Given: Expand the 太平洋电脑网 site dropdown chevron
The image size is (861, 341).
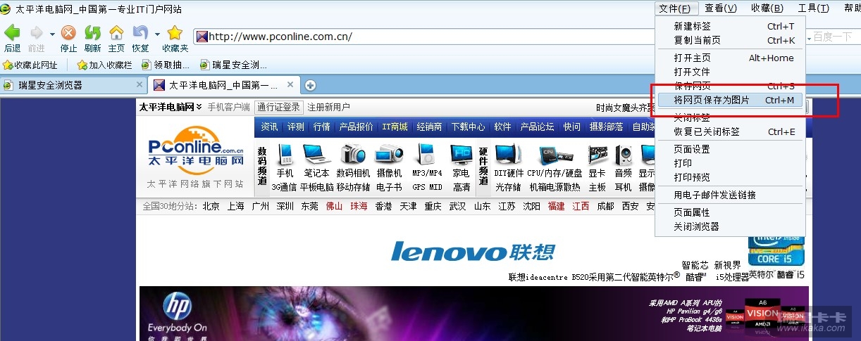Looking at the screenshot, I should point(199,108).
